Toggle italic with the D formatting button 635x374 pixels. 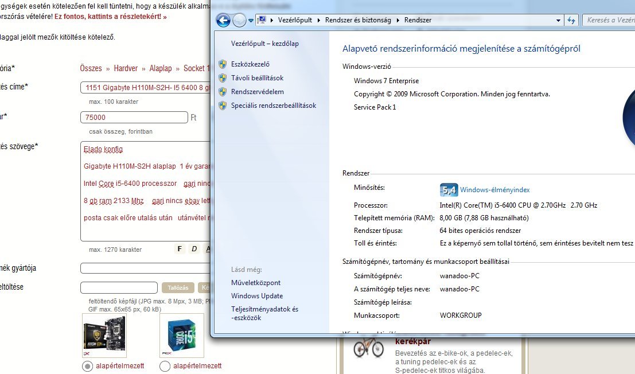[x=194, y=249]
